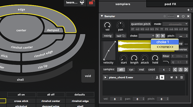Collapse the Sampler panel triangle

click(102, 16)
